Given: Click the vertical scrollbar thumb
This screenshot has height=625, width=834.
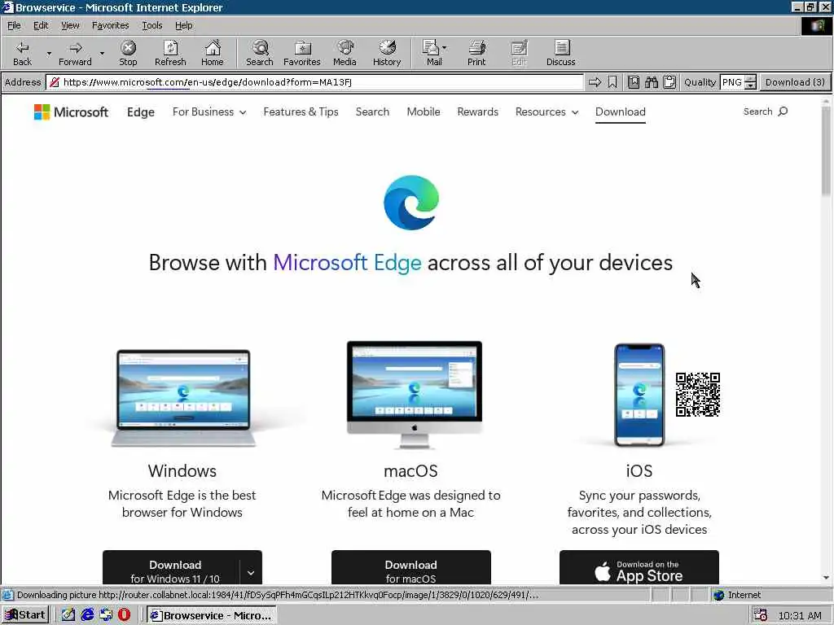Looking at the screenshot, I should 826,151.
